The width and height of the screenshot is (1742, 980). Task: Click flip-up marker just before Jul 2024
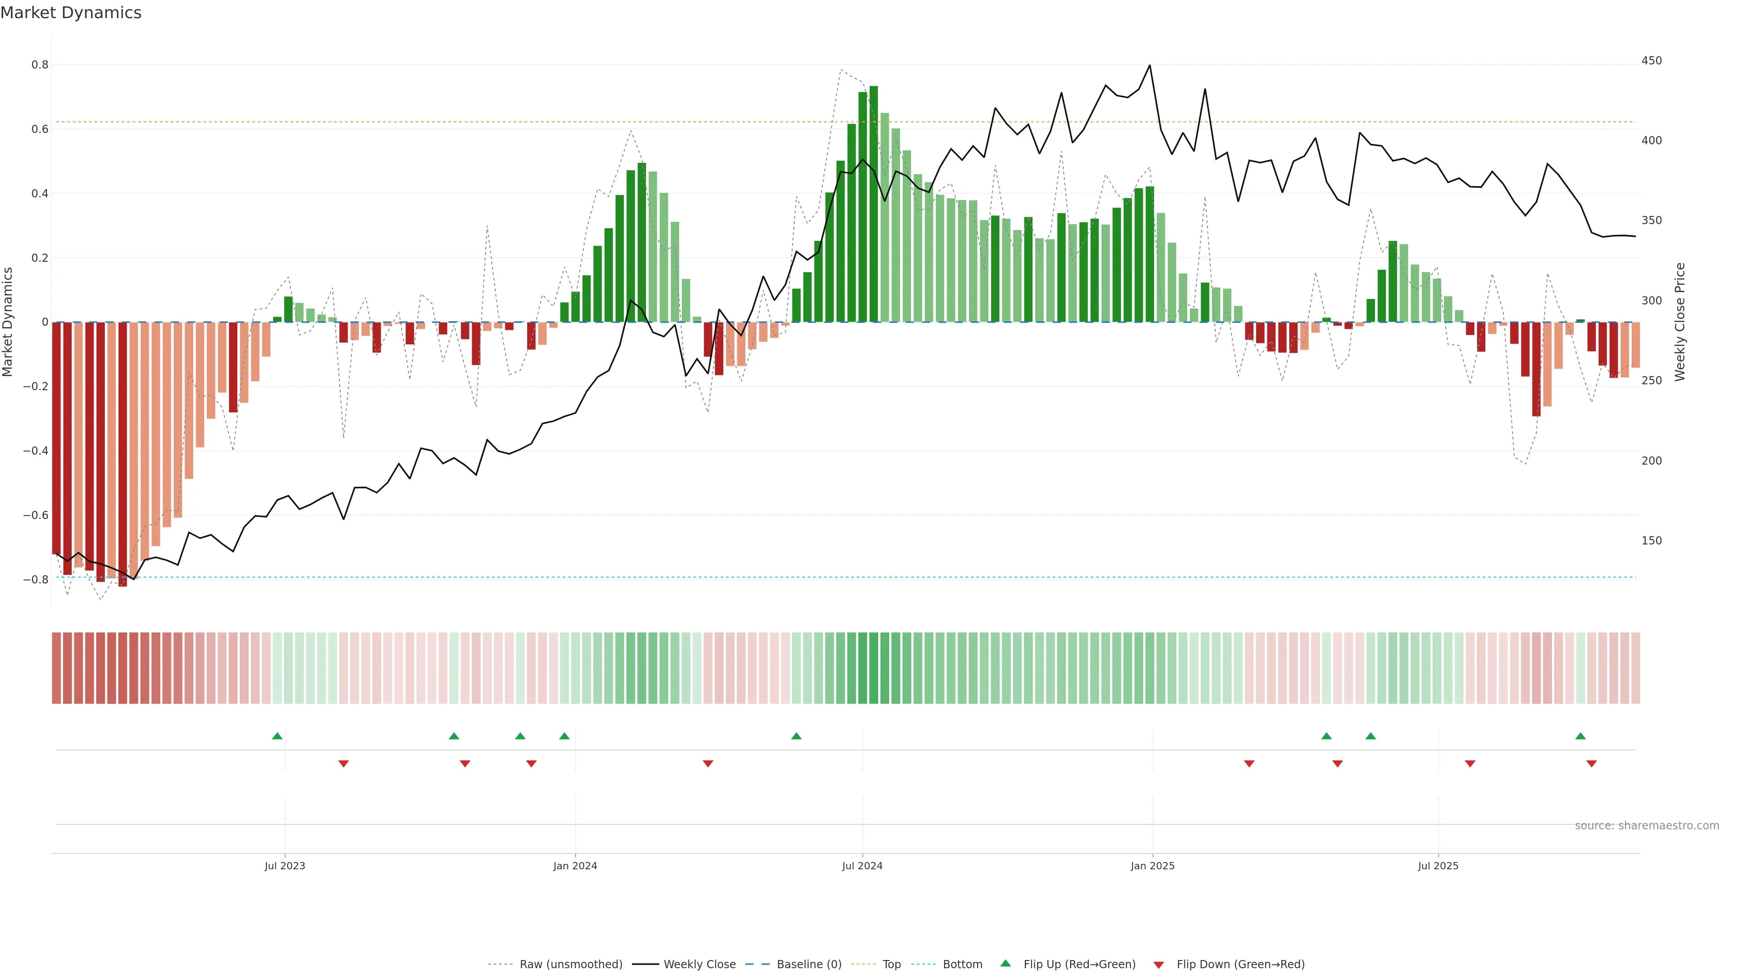797,736
